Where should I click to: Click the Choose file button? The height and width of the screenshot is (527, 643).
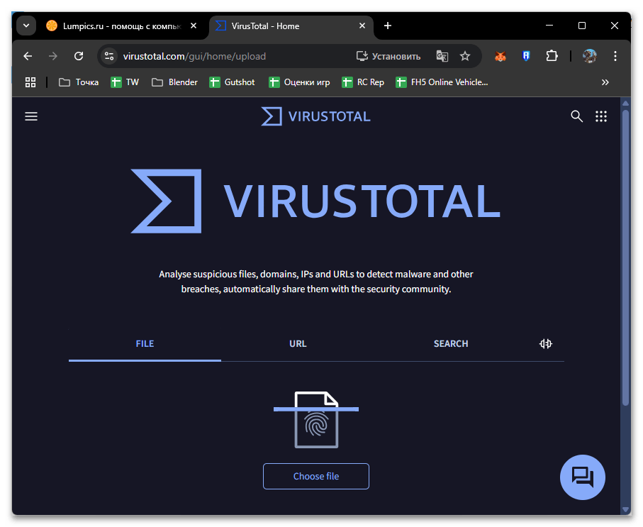pos(316,476)
